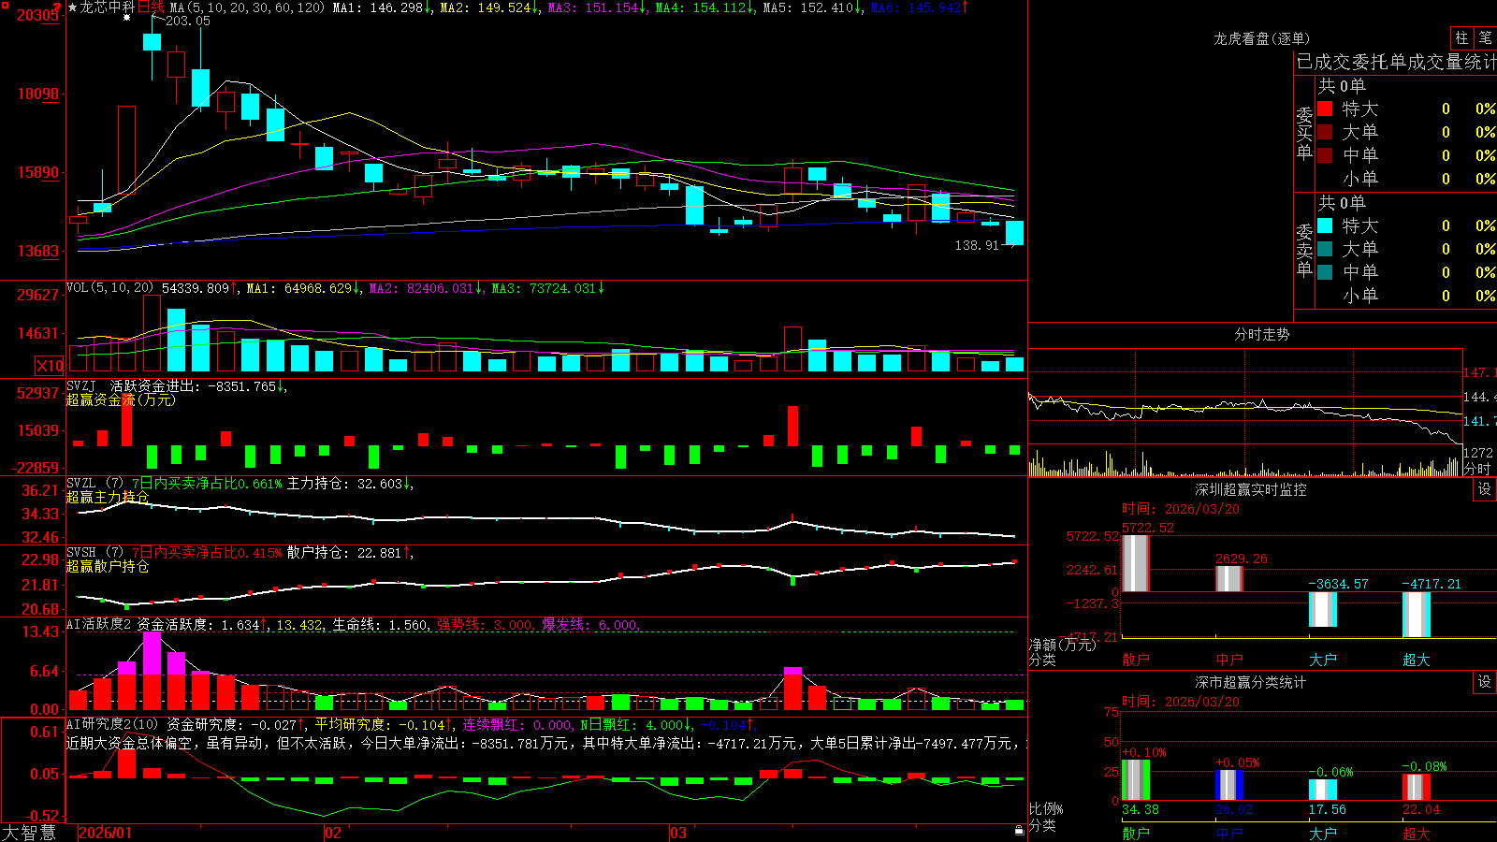The width and height of the screenshot is (1497, 842).
Task: Click the star icon before 龙芯中科
Action: [x=72, y=7]
